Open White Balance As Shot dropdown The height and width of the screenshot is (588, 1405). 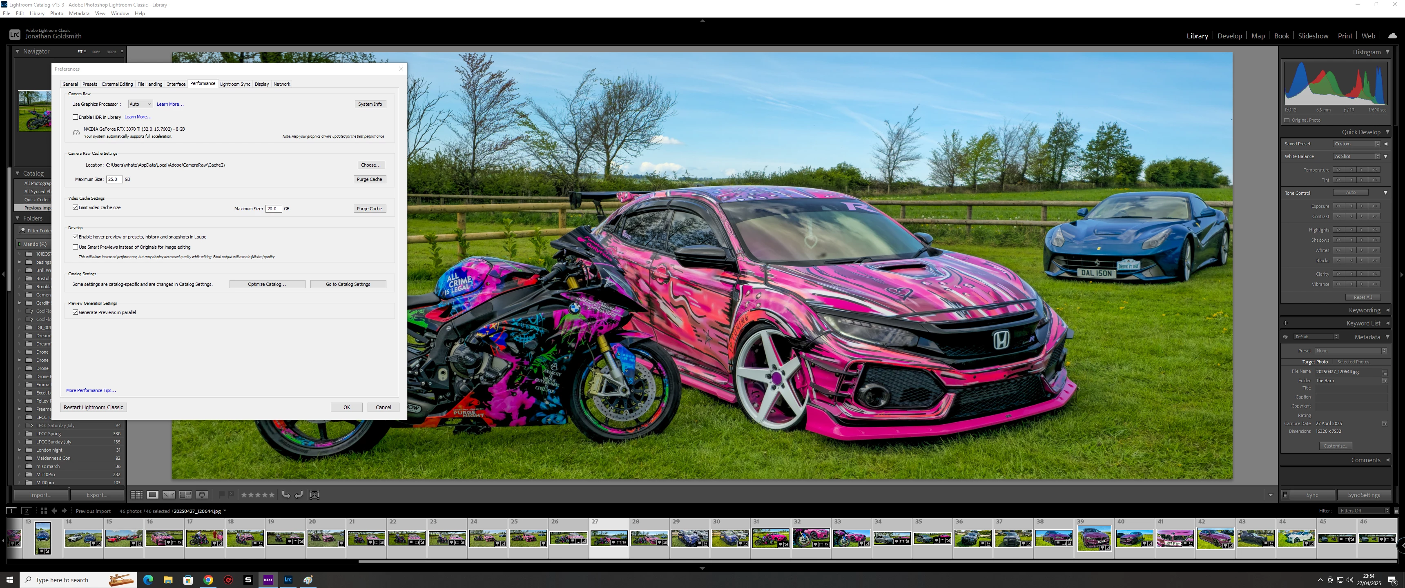[x=1356, y=156]
